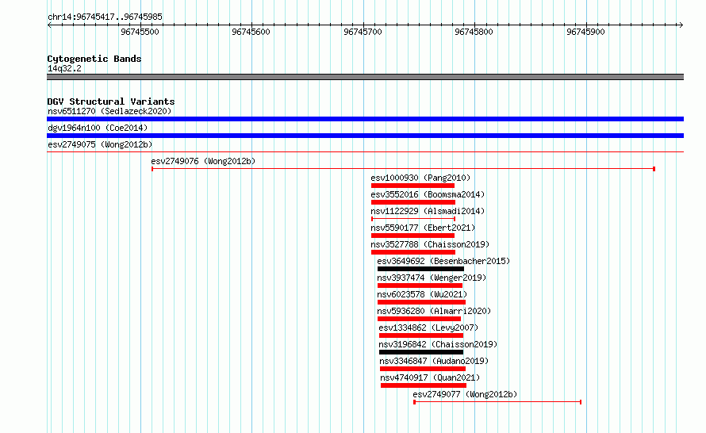Click the esv2749076 (Wong2012b) label
This screenshot has width=706, height=433.
click(x=203, y=161)
